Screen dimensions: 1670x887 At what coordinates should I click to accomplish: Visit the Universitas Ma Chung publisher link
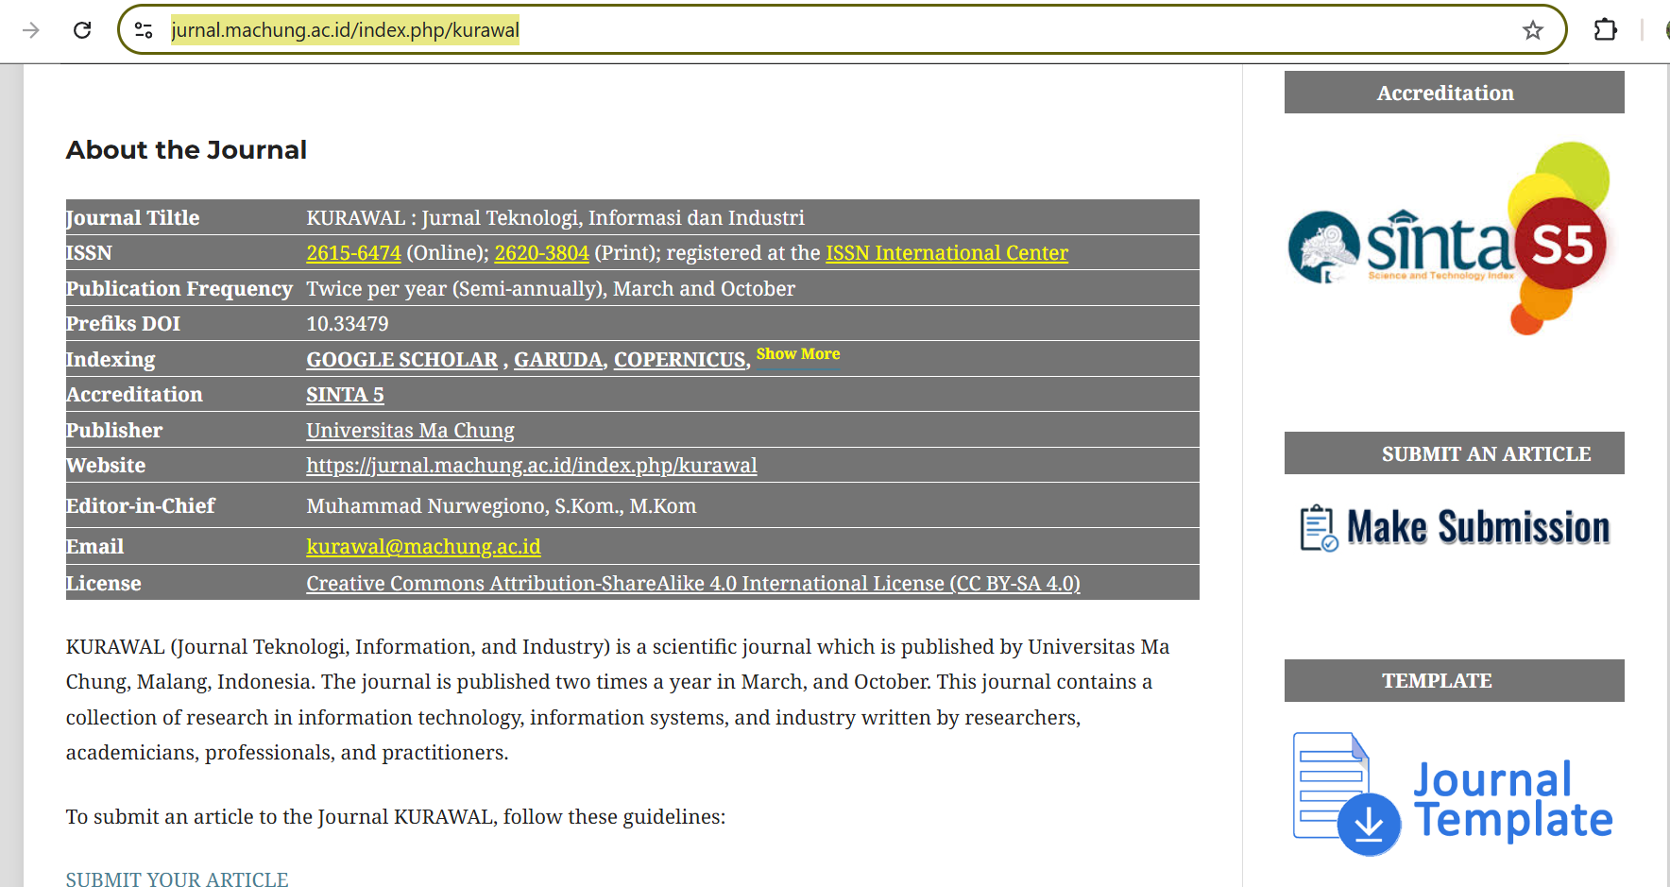coord(410,431)
